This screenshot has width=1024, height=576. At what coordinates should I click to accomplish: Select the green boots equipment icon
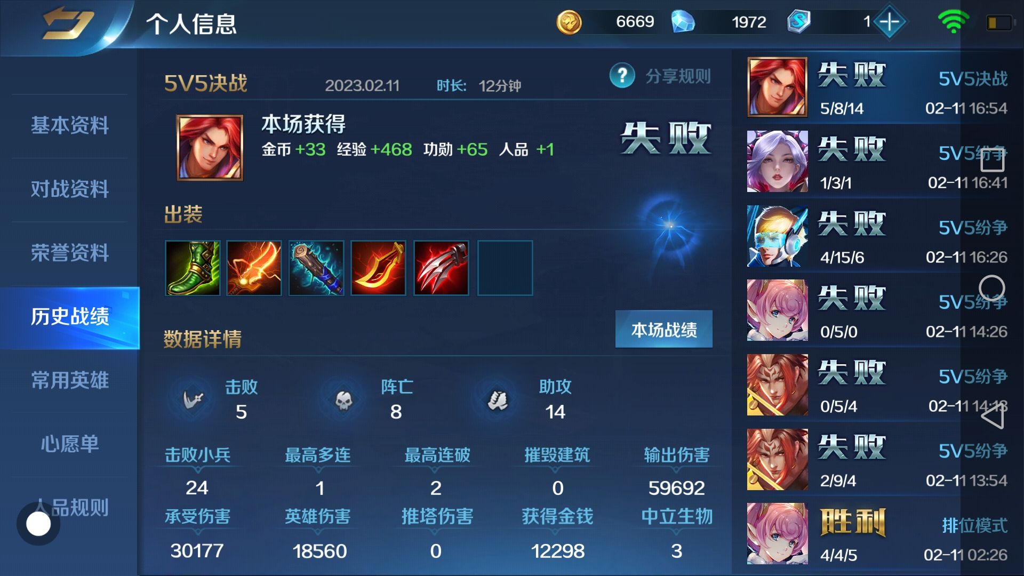click(x=193, y=268)
